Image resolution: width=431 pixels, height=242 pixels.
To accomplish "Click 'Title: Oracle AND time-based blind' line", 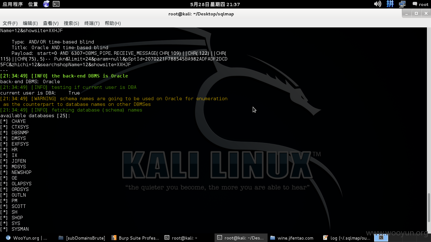I will [60, 48].
